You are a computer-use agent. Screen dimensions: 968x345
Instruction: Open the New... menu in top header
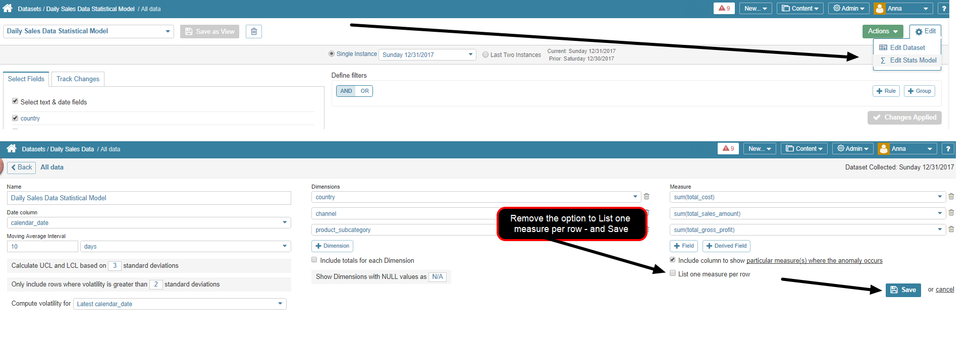756,8
